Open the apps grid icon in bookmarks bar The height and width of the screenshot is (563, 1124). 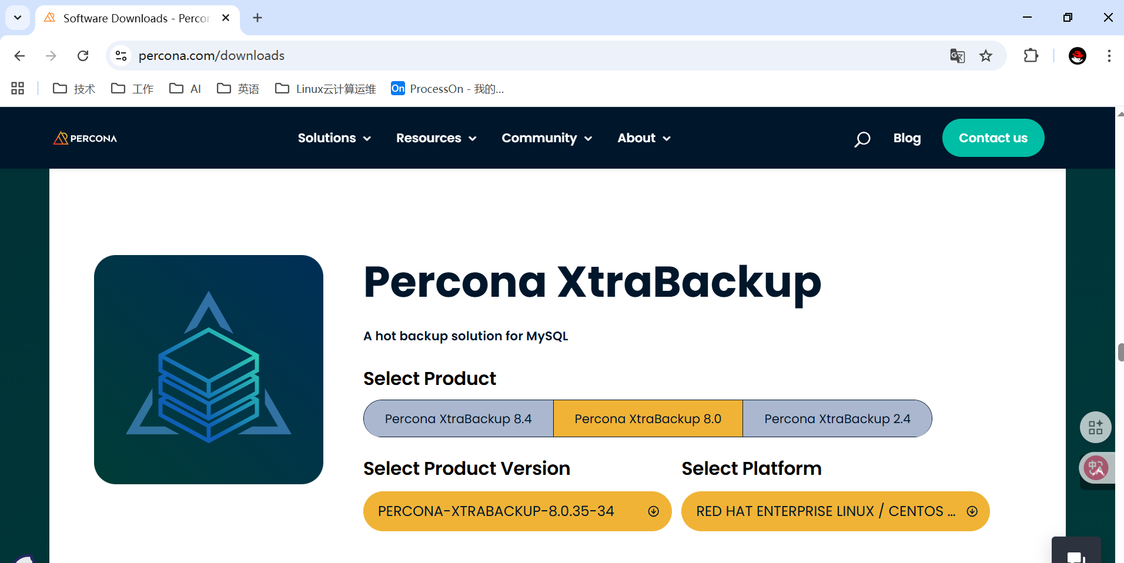pyautogui.click(x=18, y=88)
